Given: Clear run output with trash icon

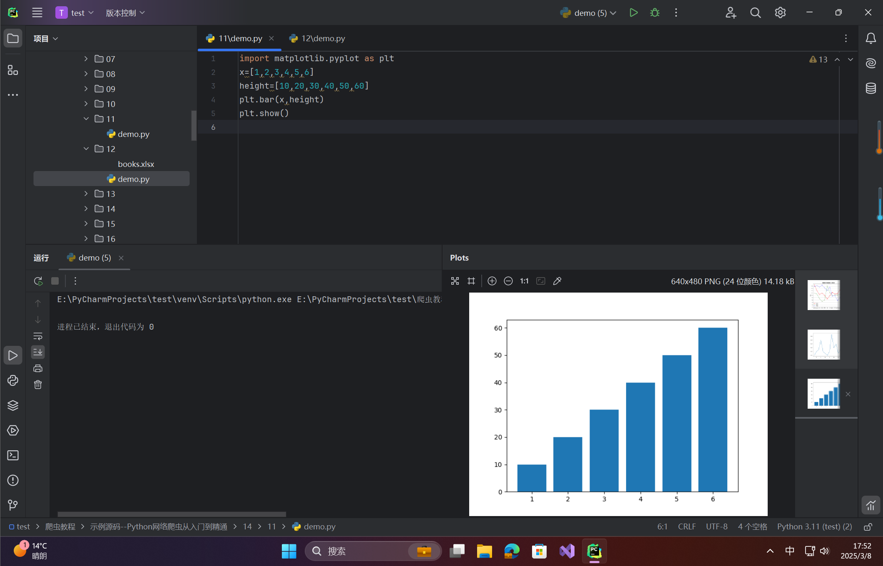Looking at the screenshot, I should click(x=38, y=385).
